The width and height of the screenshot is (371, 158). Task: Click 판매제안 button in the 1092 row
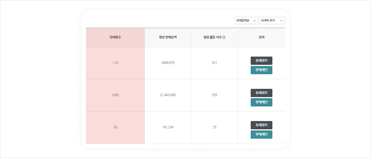tap(261, 102)
